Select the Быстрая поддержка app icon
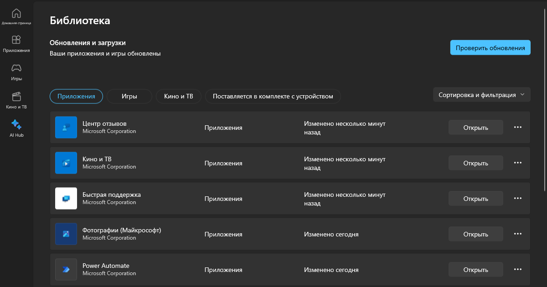Screen dimensions: 547x287 click(66, 198)
